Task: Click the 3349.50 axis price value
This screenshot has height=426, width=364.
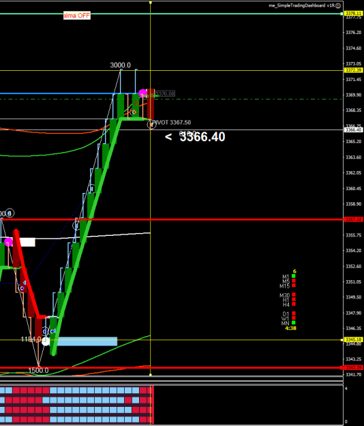Action: point(353,297)
